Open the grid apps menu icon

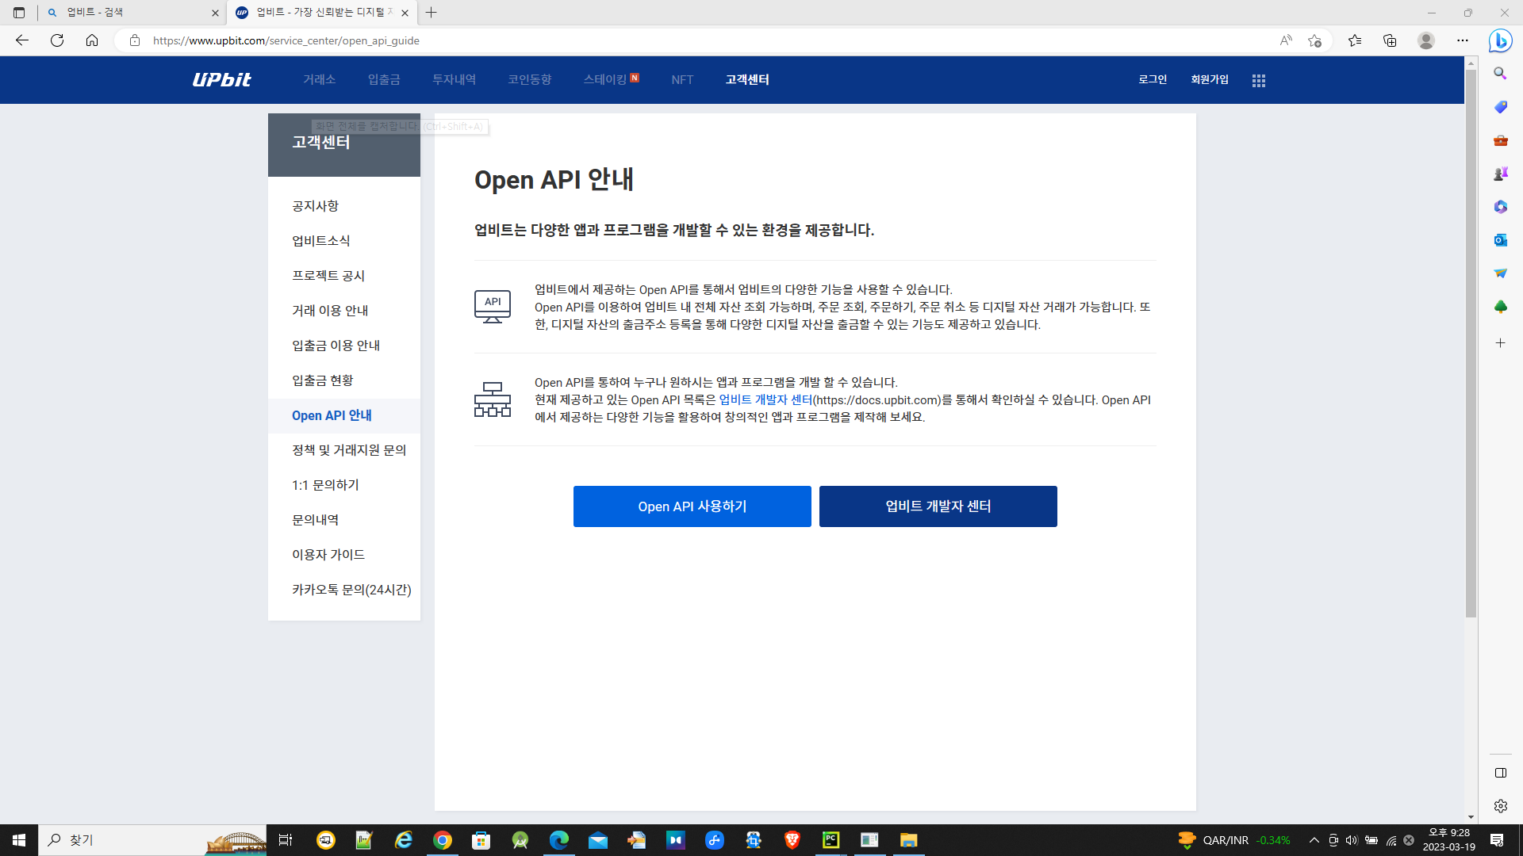click(x=1258, y=80)
